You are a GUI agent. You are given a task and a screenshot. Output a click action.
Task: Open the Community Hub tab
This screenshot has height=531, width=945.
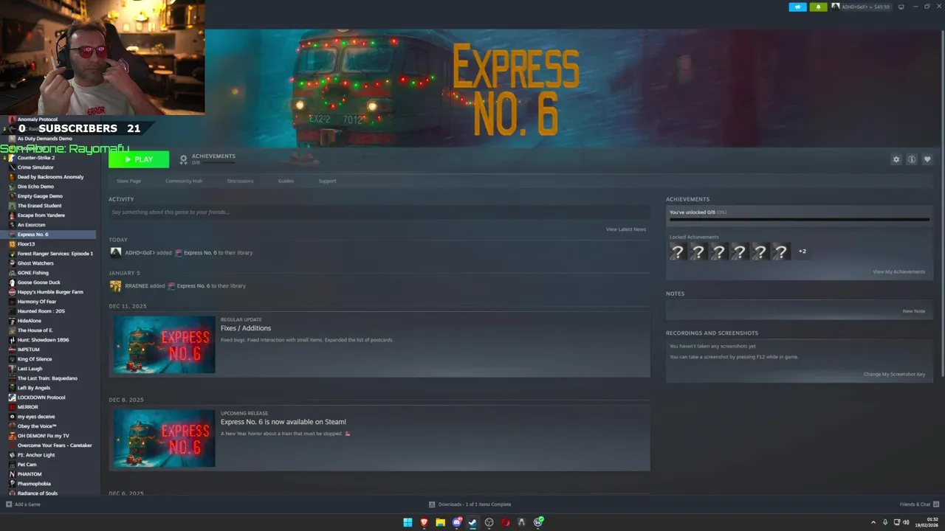click(x=184, y=181)
